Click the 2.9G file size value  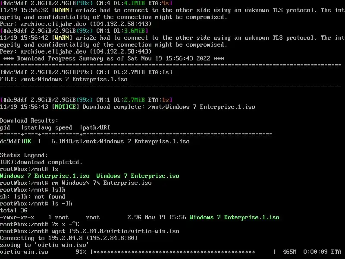pyautogui.click(x=134, y=218)
